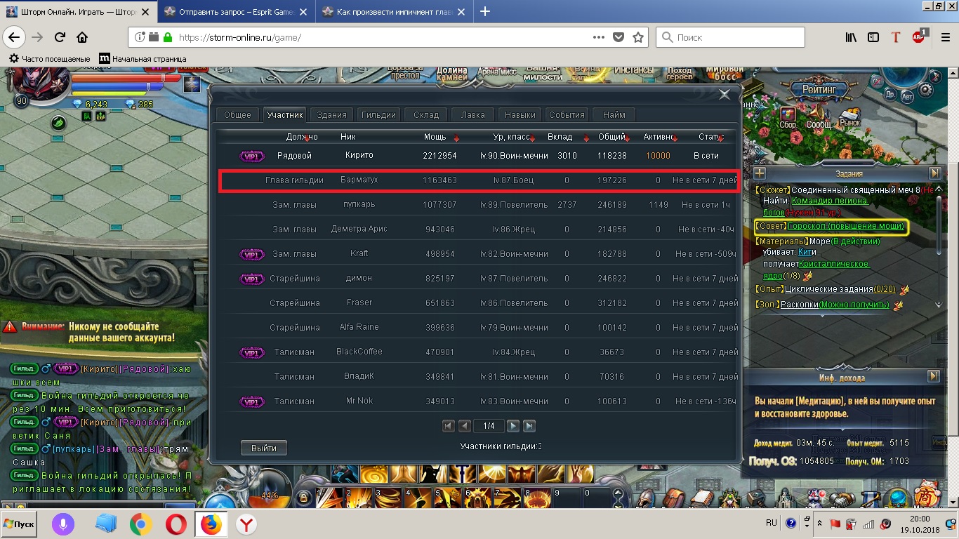
Task: Launch Opera from the taskbar
Action: 176,524
